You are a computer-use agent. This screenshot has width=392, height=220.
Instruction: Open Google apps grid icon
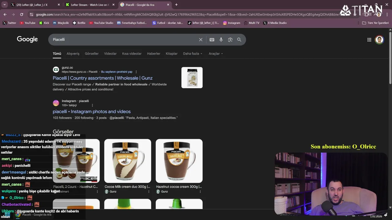tap(369, 40)
